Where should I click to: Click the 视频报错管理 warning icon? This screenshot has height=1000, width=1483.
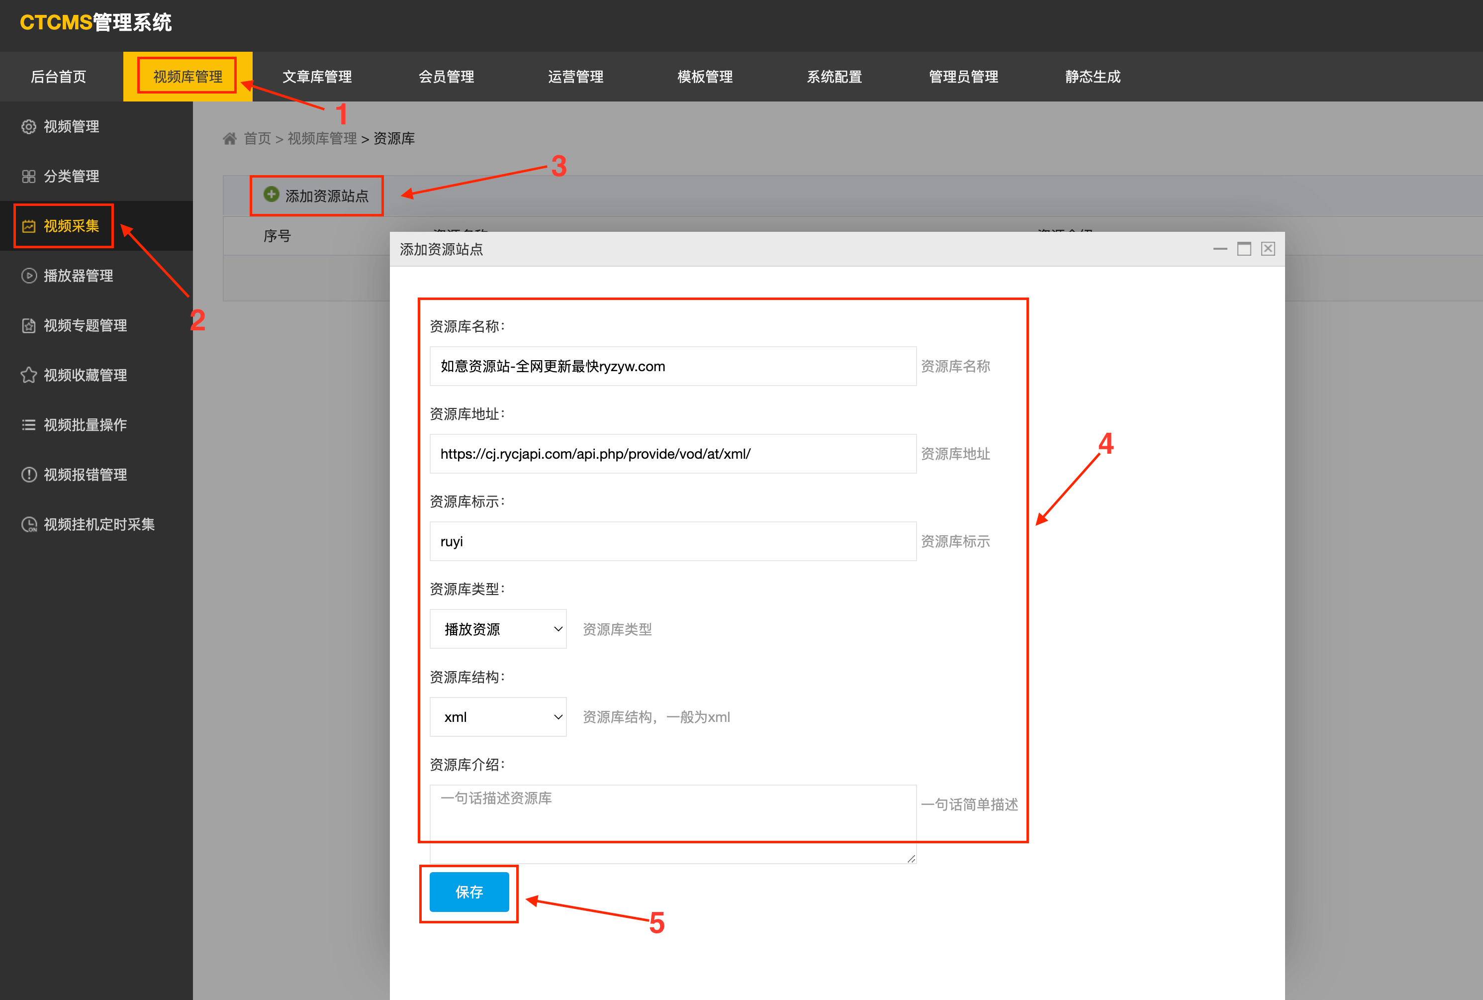coord(29,475)
